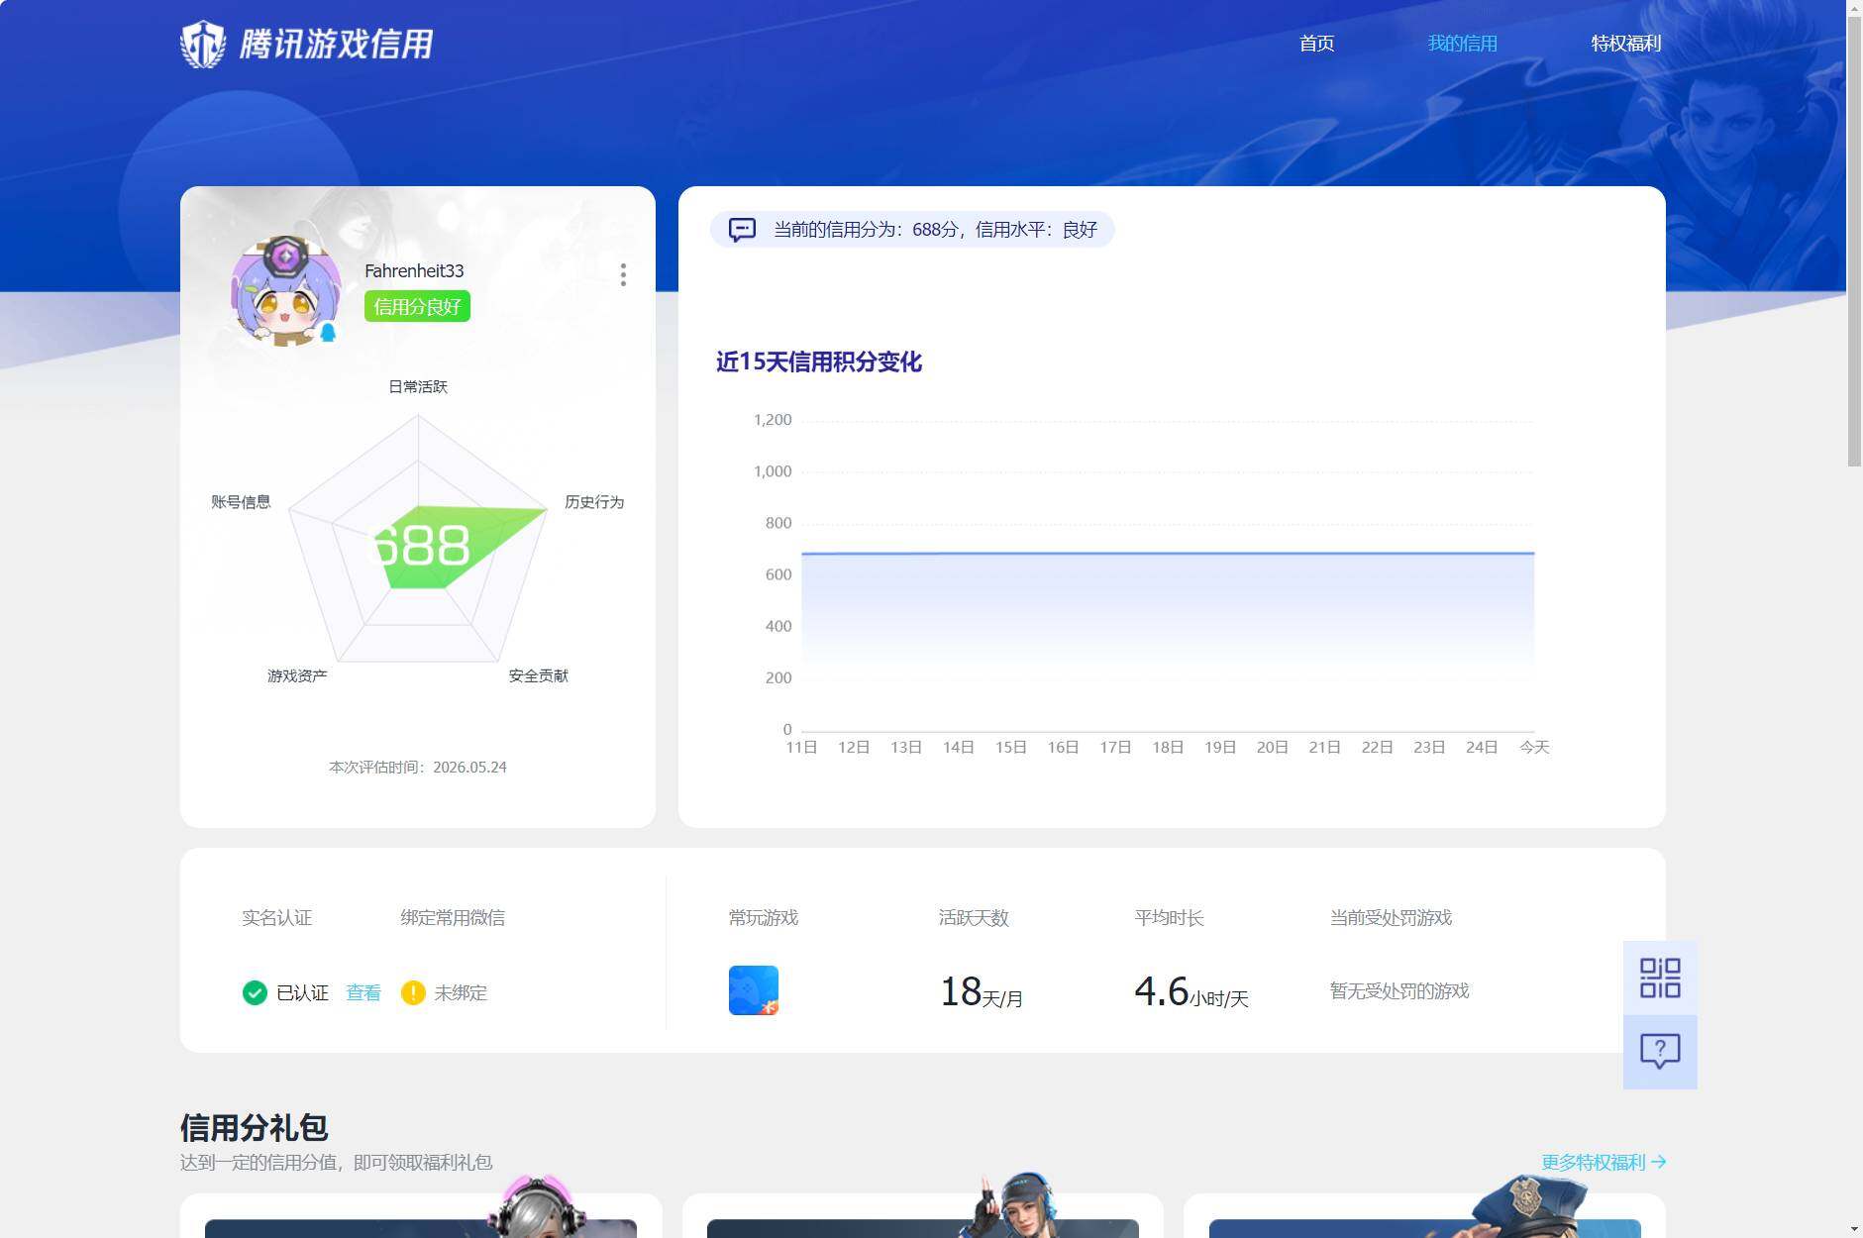The image size is (1863, 1238).
Task: Go to the 特权福利 navigation tab
Action: 1625,44
